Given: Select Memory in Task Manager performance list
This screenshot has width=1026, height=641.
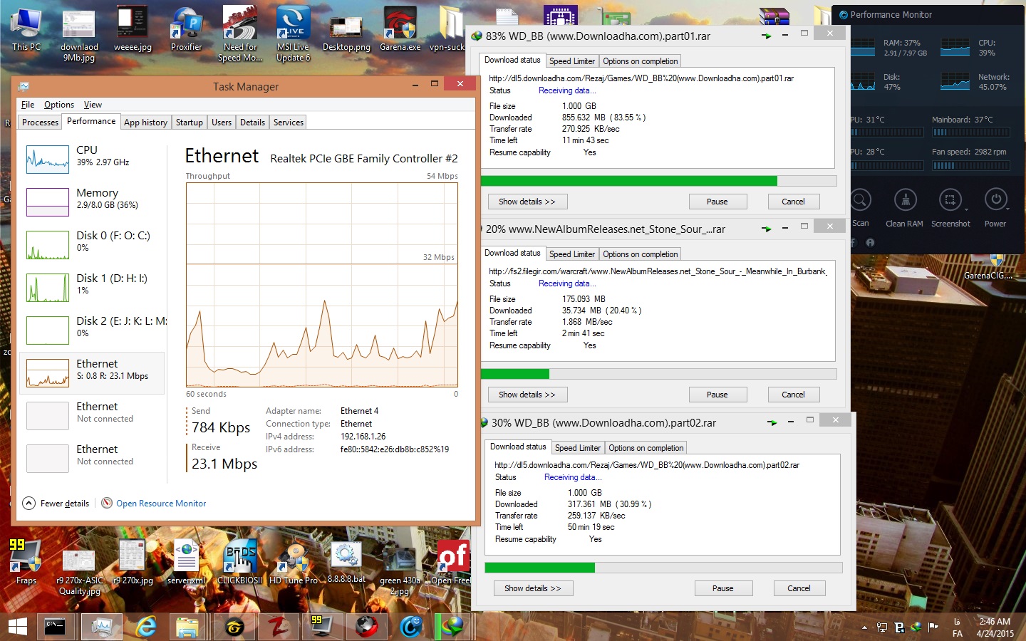Looking at the screenshot, I should [92, 202].
